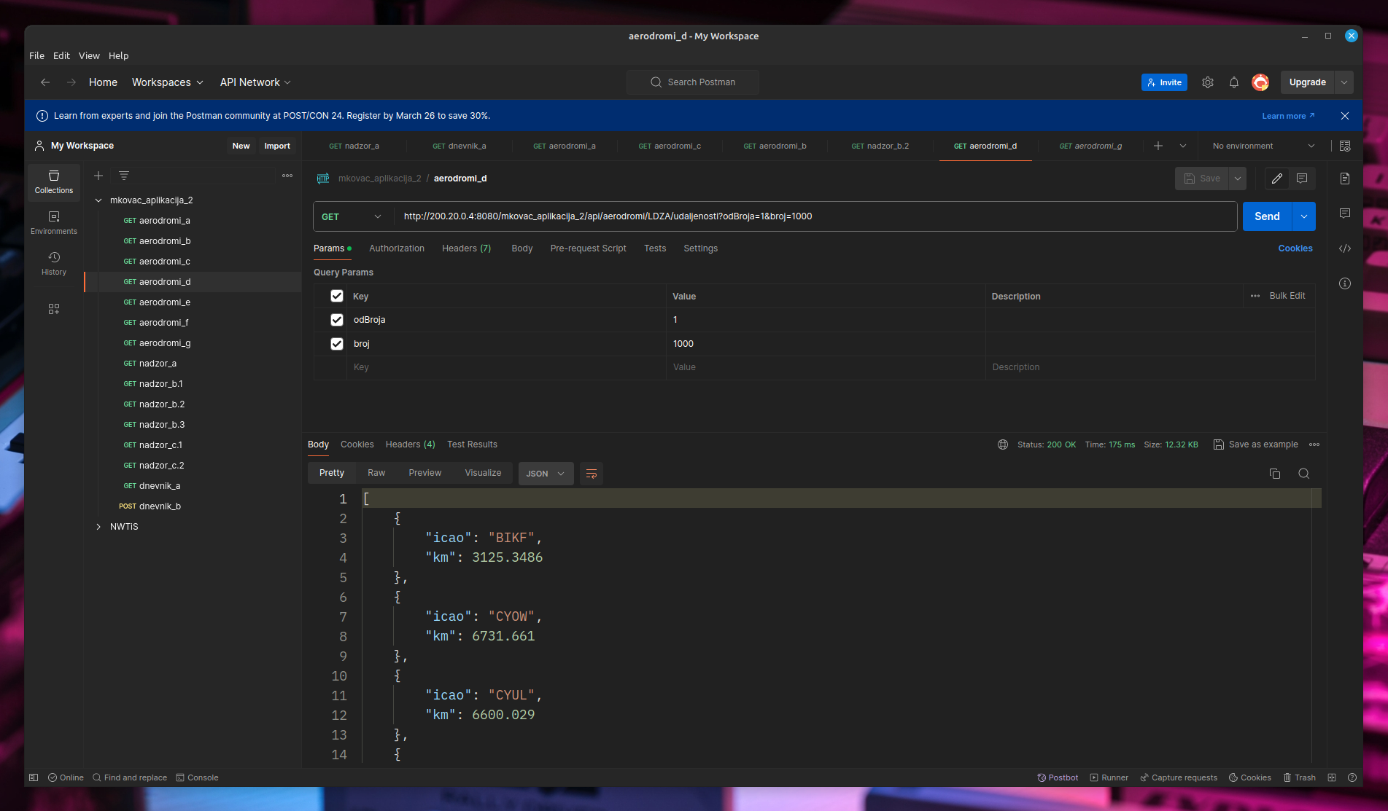Open the GET method dropdown

click(x=353, y=216)
